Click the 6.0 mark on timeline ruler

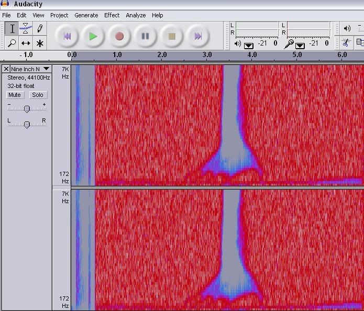342,55
